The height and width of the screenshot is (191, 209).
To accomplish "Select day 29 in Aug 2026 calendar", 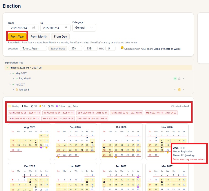I will (46, 145).
